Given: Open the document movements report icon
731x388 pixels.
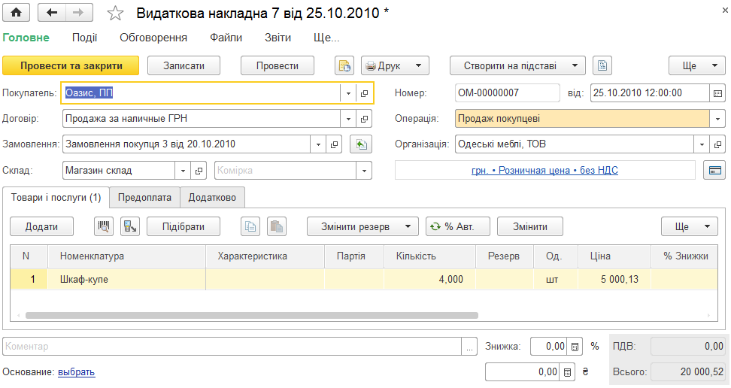Looking at the screenshot, I should tap(344, 65).
